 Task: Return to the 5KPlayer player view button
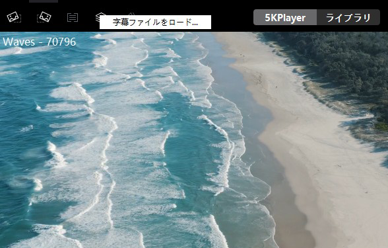285,17
